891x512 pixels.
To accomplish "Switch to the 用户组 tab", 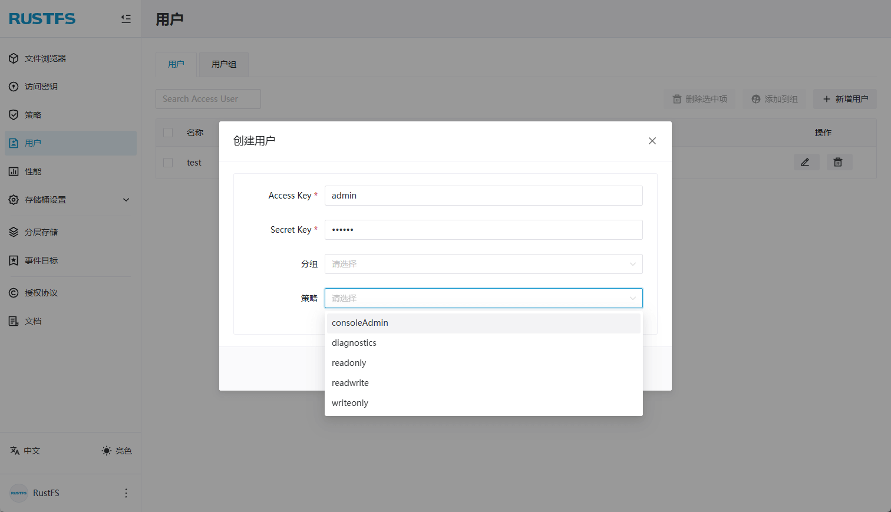I will tap(224, 64).
